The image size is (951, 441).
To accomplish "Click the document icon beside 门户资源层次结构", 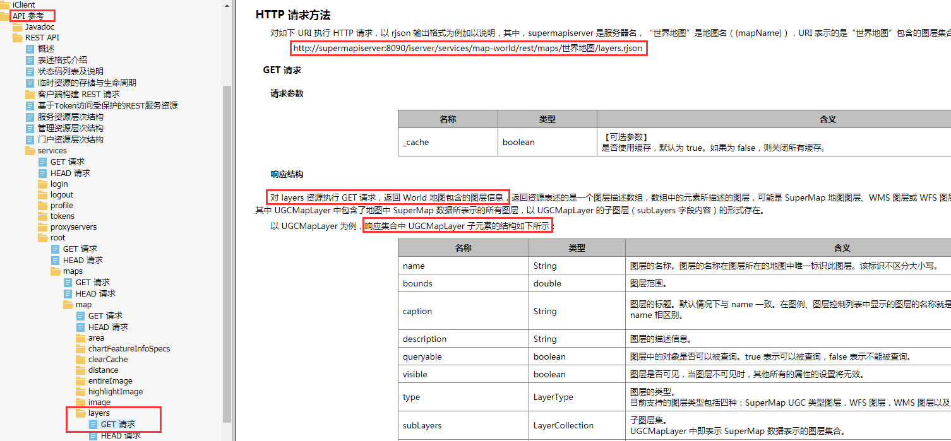I will tap(30, 140).
